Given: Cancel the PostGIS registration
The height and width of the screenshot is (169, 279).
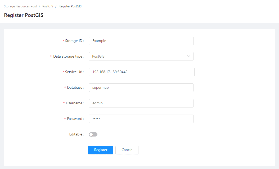Looking at the screenshot, I should click(x=127, y=150).
